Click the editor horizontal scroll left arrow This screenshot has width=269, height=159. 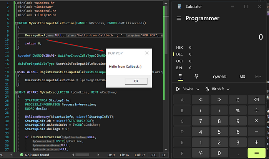[73, 155]
